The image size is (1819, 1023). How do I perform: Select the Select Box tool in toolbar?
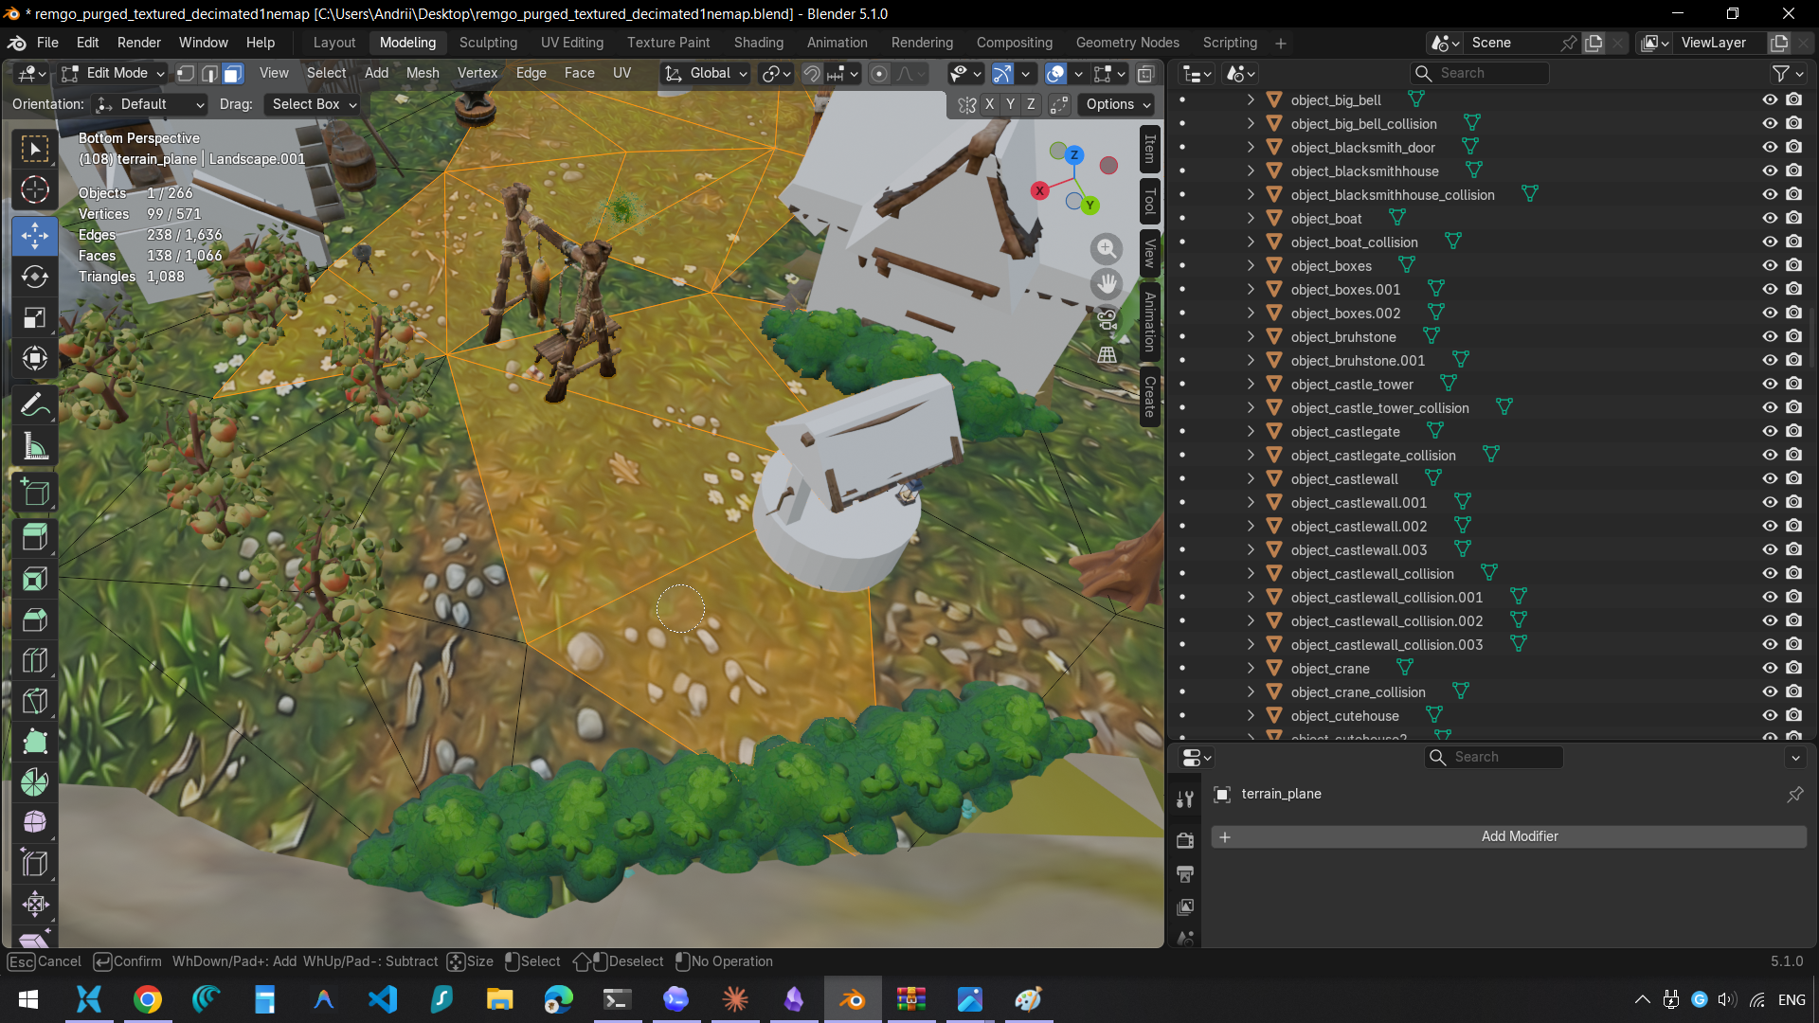pyautogui.click(x=35, y=149)
